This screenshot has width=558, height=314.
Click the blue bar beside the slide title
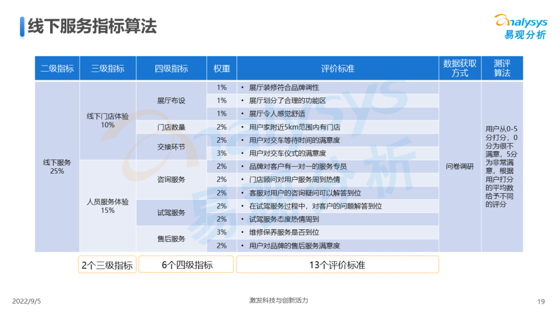[22, 26]
